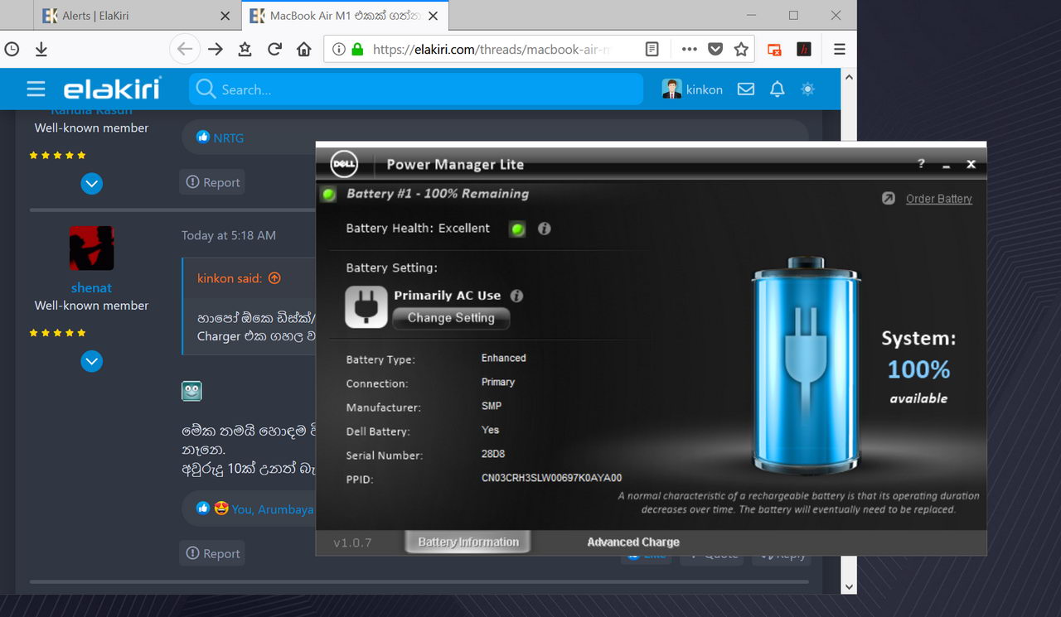Open the elakiri inbox envelope icon
The width and height of the screenshot is (1061, 617).
[746, 89]
